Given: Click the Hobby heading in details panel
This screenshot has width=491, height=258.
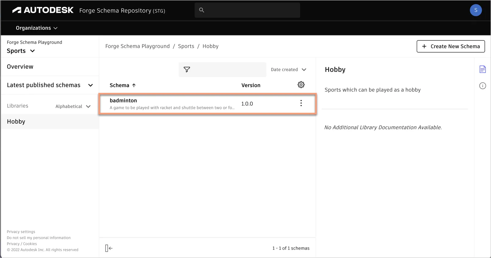Looking at the screenshot, I should (335, 70).
